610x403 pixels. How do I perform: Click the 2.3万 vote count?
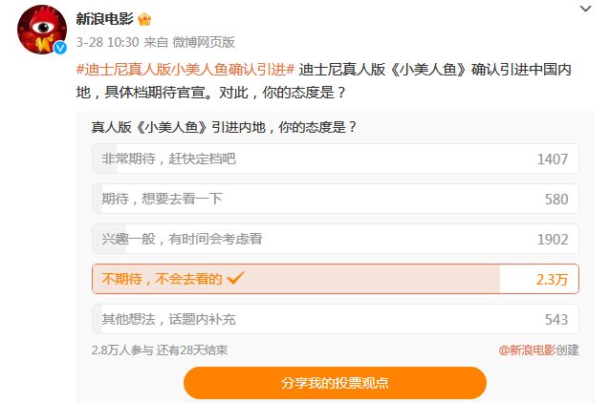pos(552,279)
